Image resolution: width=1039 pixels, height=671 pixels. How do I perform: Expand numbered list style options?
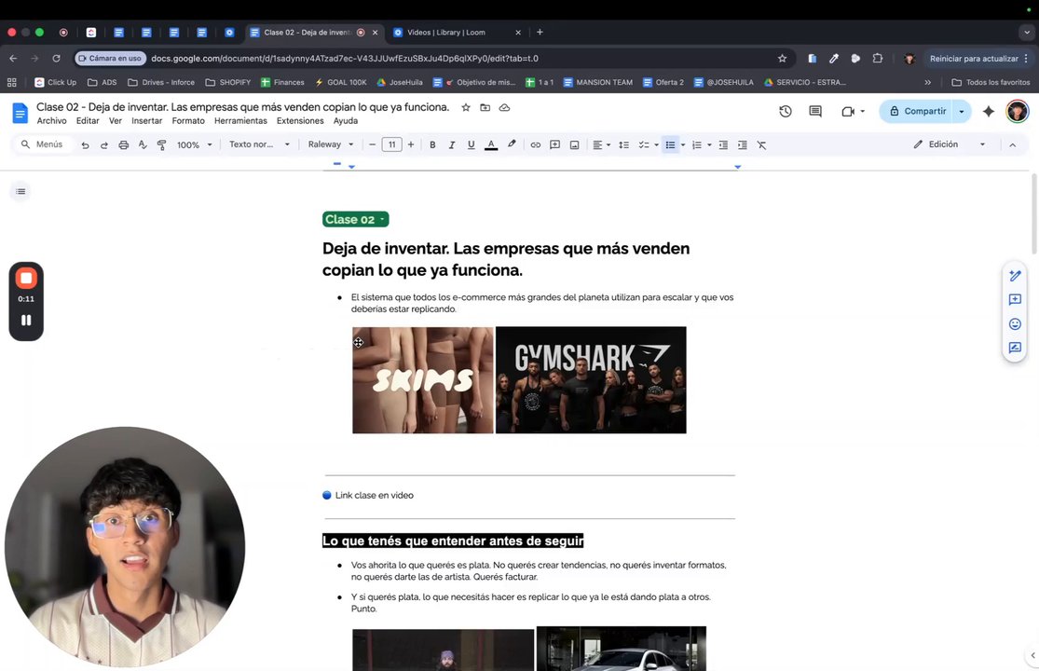click(710, 145)
